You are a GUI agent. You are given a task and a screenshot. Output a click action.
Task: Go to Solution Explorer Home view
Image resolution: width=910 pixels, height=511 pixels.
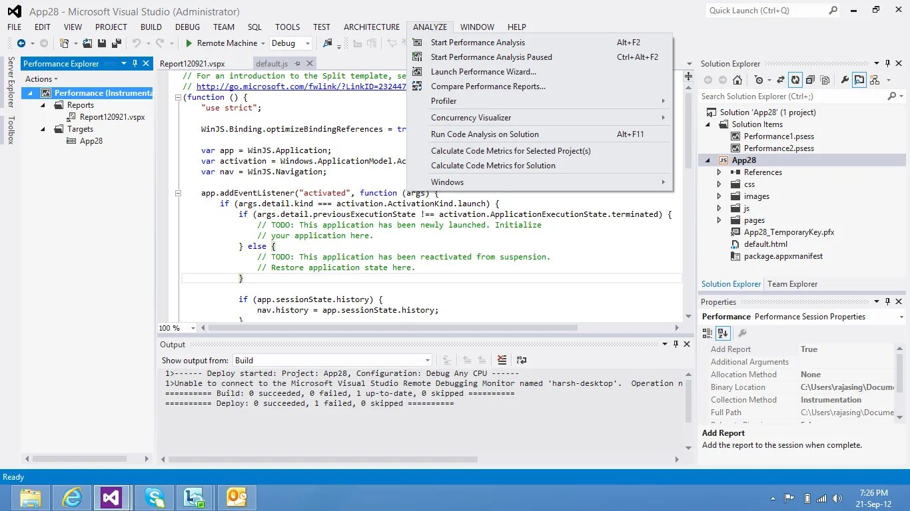pos(737,80)
